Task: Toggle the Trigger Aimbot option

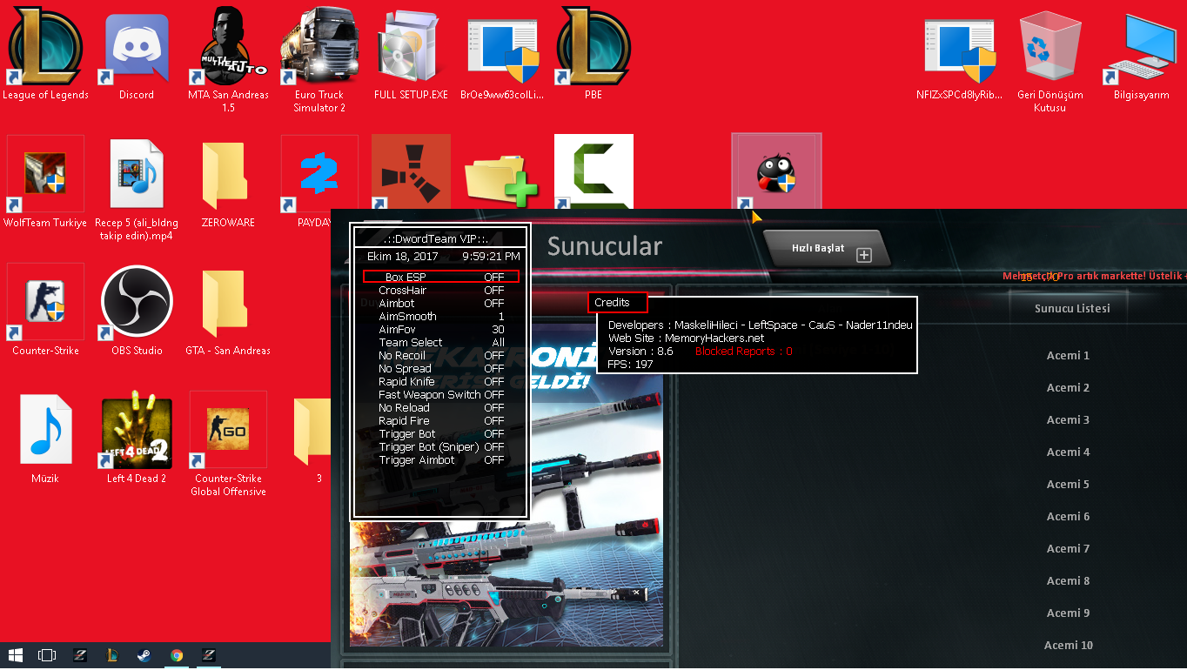Action: [x=441, y=459]
